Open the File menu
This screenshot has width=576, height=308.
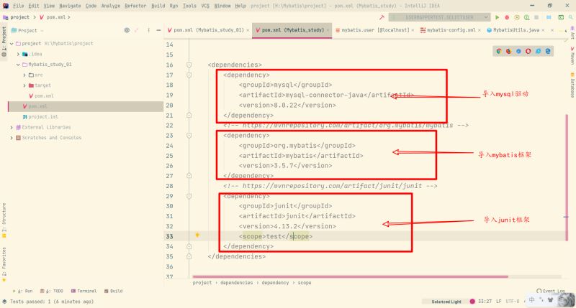(x=19, y=6)
